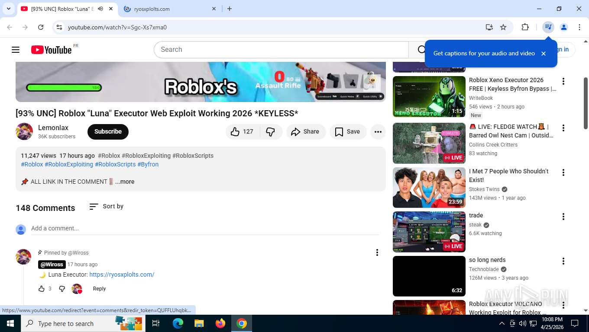Launch Microsoft Edge from taskbar
Viewport: 589px width, 332px height.
point(178,323)
